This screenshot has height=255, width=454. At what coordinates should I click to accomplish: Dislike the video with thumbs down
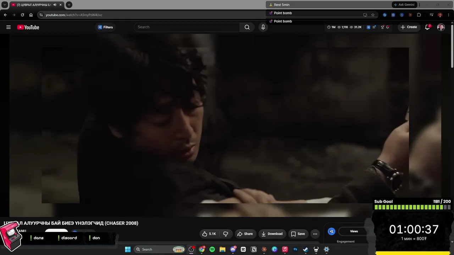(226, 234)
